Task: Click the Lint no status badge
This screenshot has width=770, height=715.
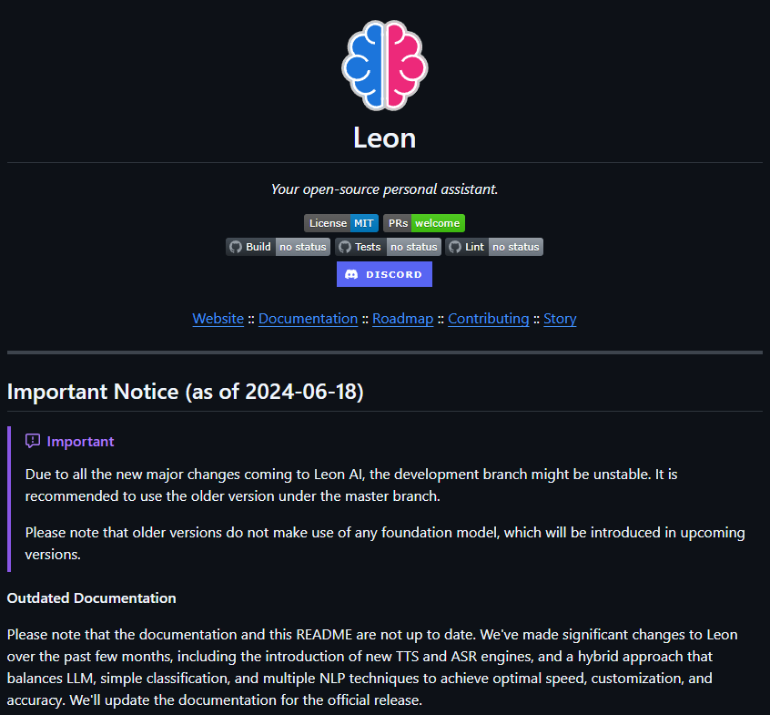Action: tap(494, 247)
